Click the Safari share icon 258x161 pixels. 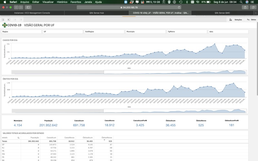tap(245, 7)
